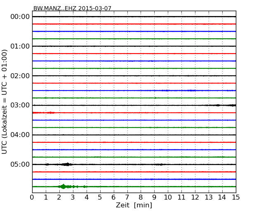Click the x-axis tick label 10
Image resolution: width=268 pixels, height=214 pixels.
[x=168, y=198]
